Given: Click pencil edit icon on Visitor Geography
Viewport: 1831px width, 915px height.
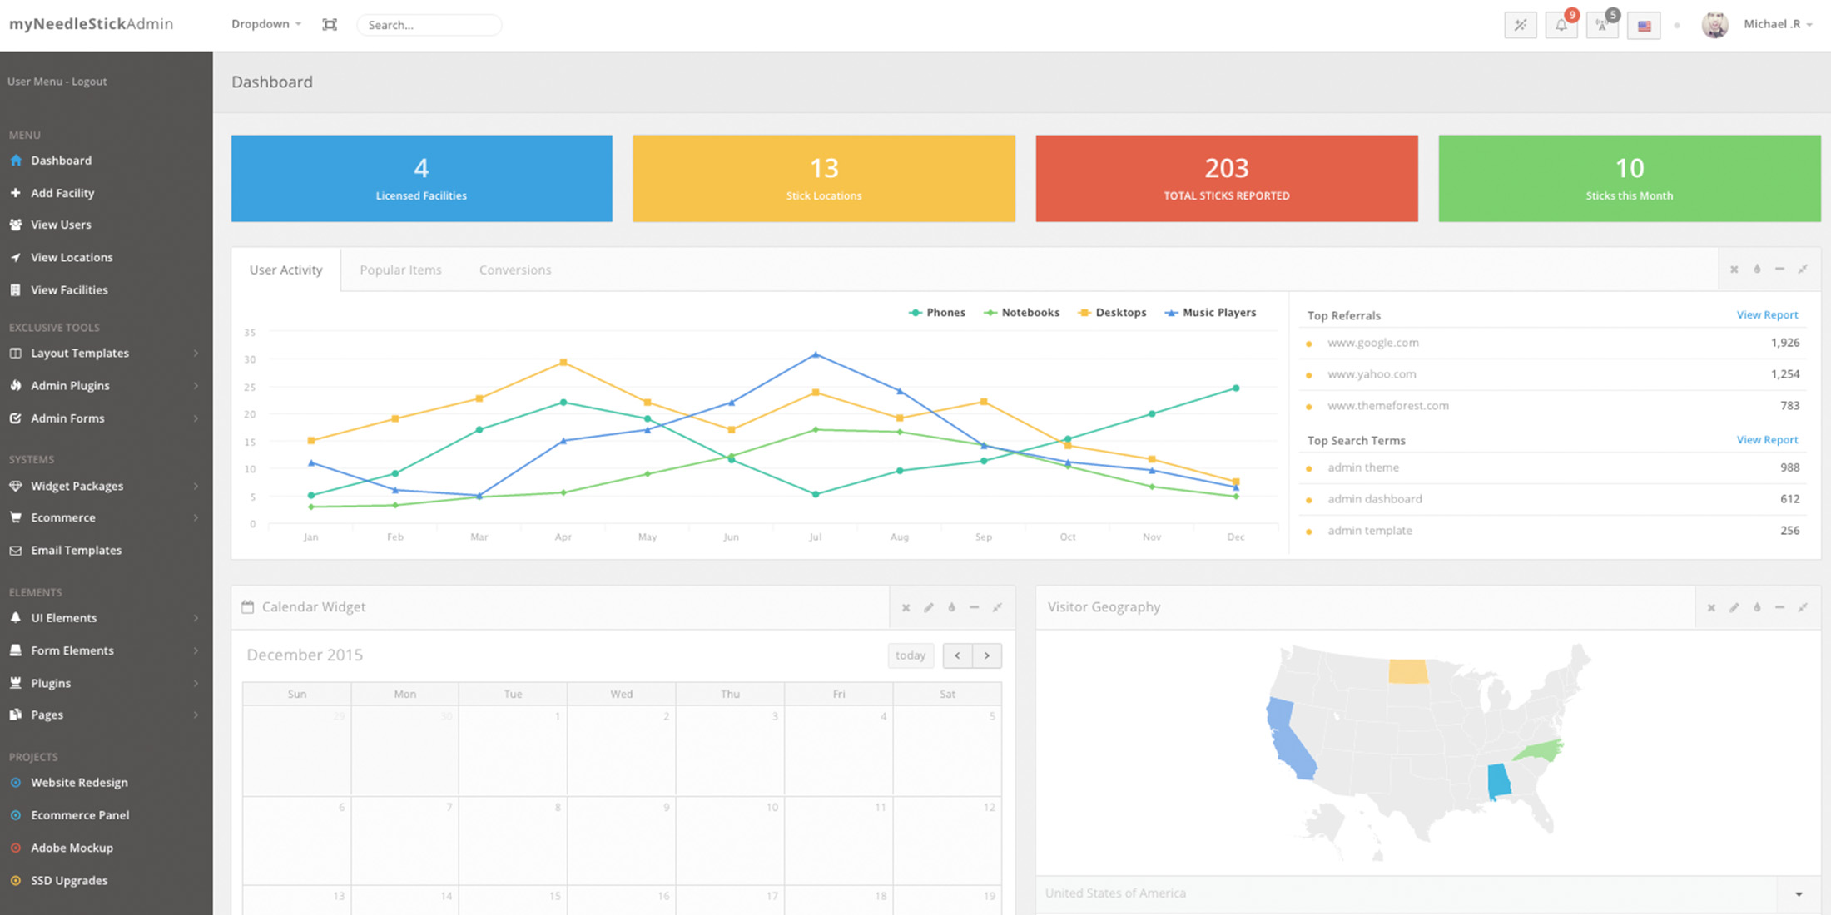Looking at the screenshot, I should click(x=1734, y=607).
